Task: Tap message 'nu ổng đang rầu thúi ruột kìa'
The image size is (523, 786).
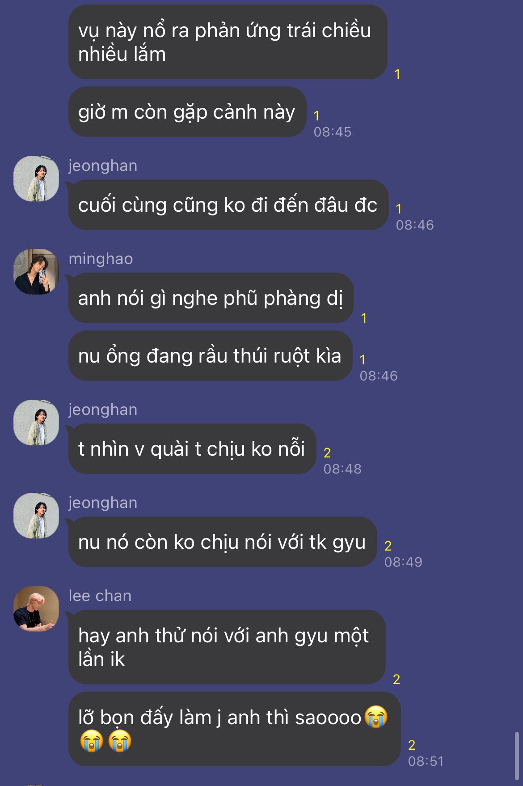Action: 211,356
